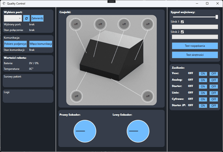Click the Lewy Enkoder dial

click(x=138, y=131)
